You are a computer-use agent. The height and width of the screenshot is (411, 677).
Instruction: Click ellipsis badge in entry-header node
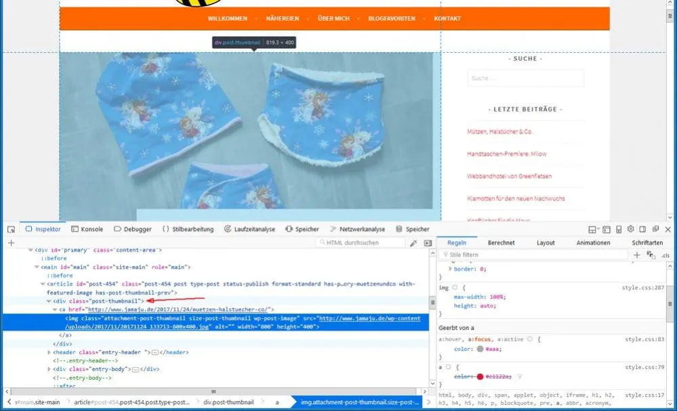coord(155,352)
